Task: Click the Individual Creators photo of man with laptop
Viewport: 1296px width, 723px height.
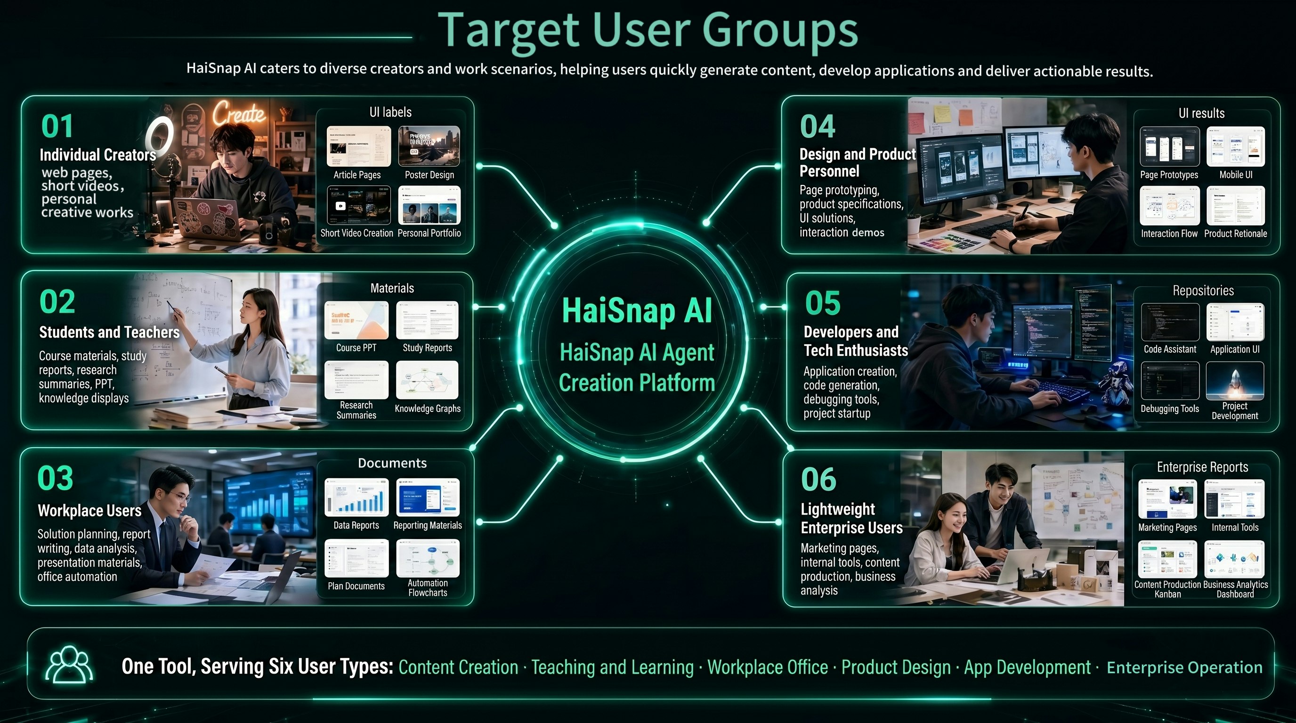Action: pos(231,175)
